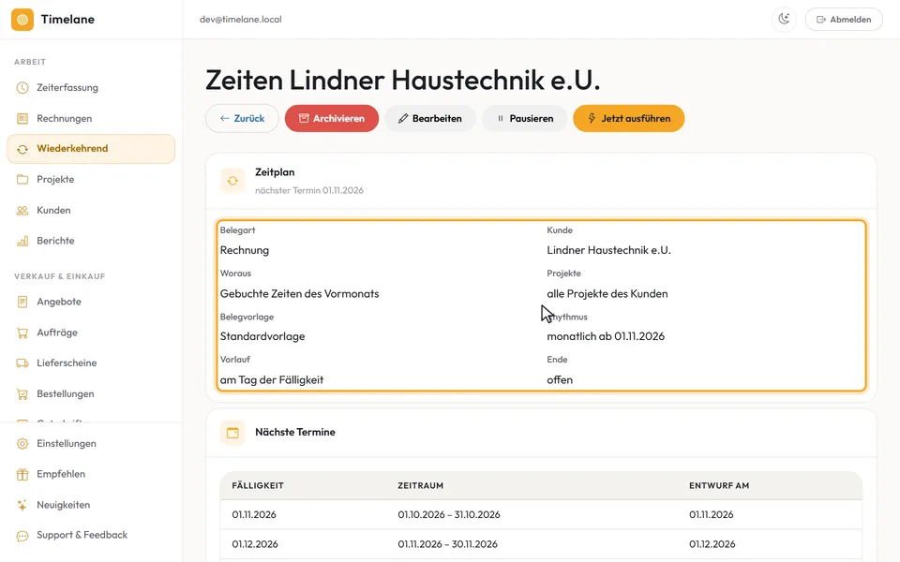Click the Empfehlen gift icon

coord(22,474)
